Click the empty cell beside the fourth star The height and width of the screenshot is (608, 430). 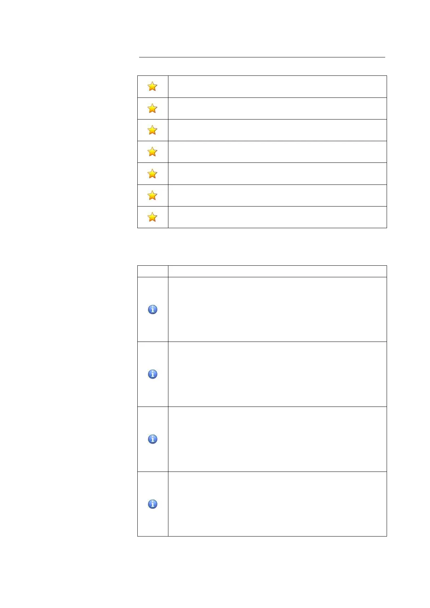pos(277,152)
